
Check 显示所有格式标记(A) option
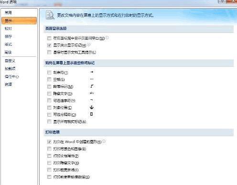(x=49, y=121)
